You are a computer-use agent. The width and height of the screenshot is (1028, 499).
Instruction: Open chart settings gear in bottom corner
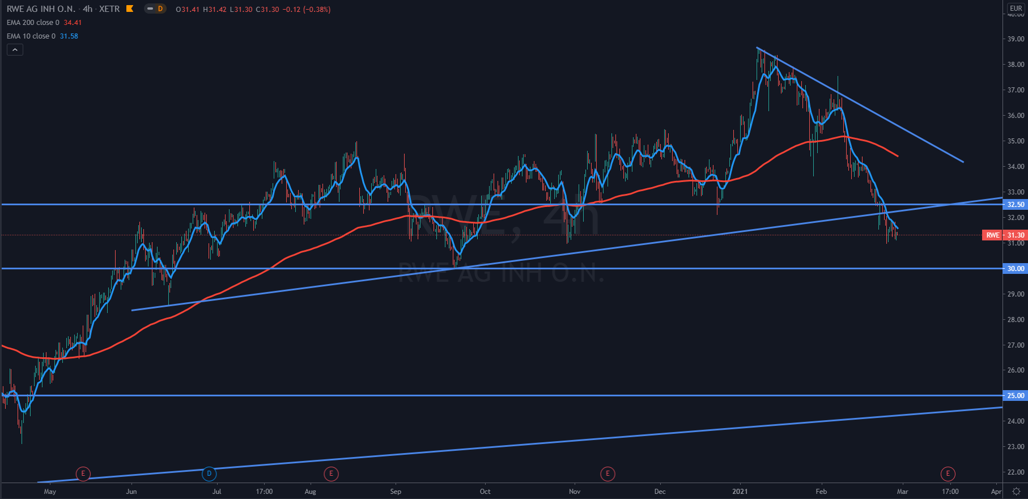pos(1017,492)
